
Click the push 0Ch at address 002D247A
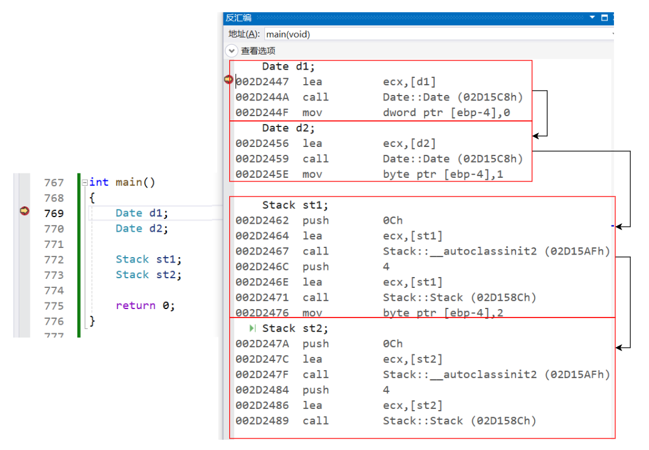coord(319,344)
